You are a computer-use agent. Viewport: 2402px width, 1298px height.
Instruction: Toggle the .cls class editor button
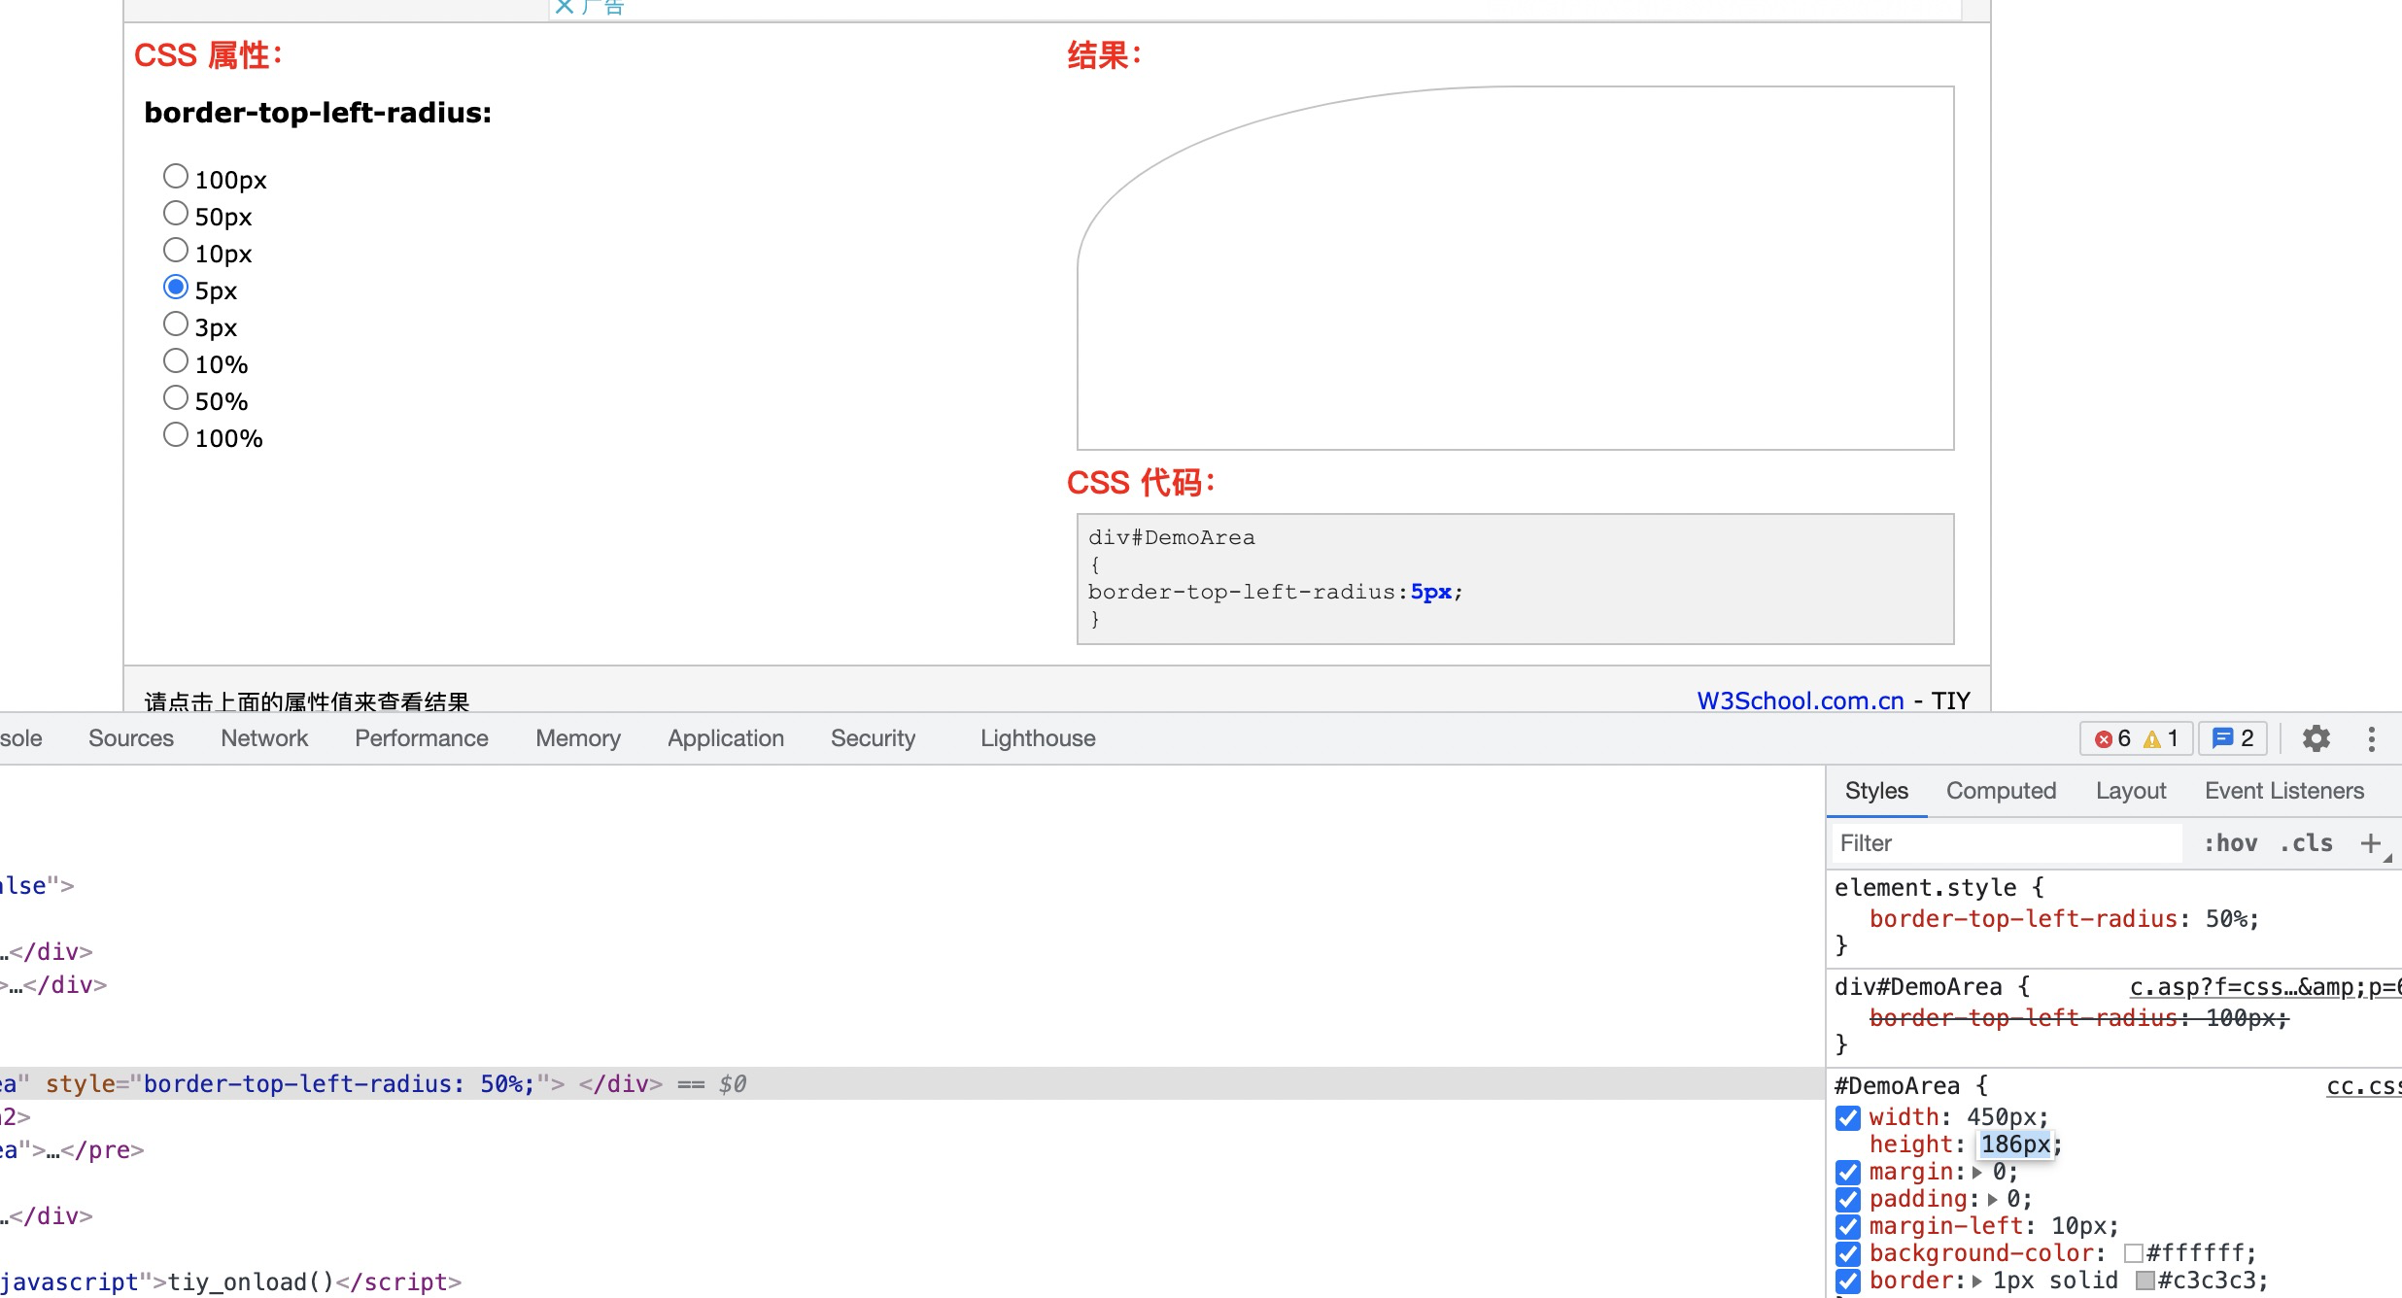tap(2306, 842)
